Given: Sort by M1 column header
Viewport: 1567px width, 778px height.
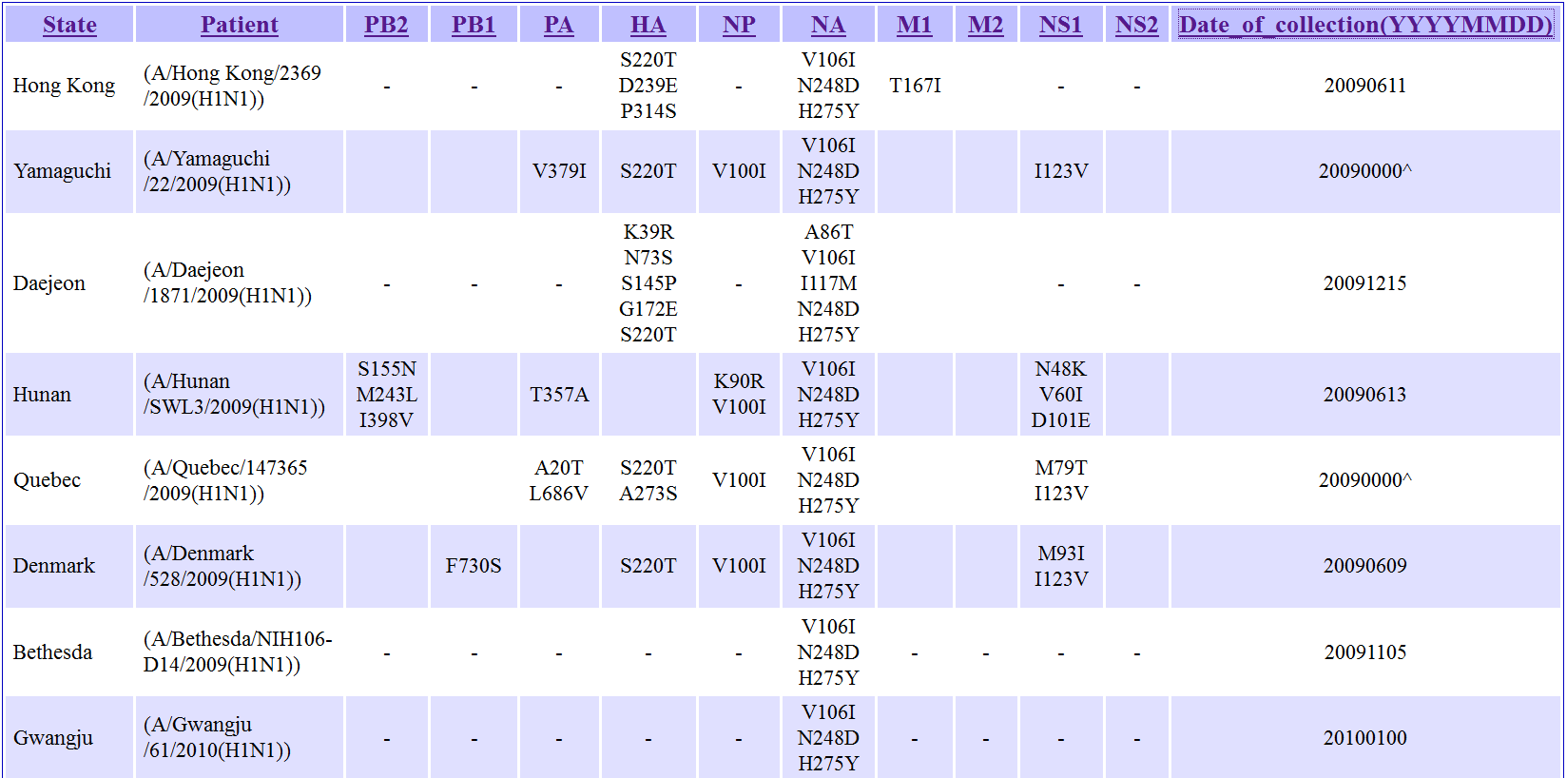Looking at the screenshot, I should pyautogui.click(x=915, y=25).
